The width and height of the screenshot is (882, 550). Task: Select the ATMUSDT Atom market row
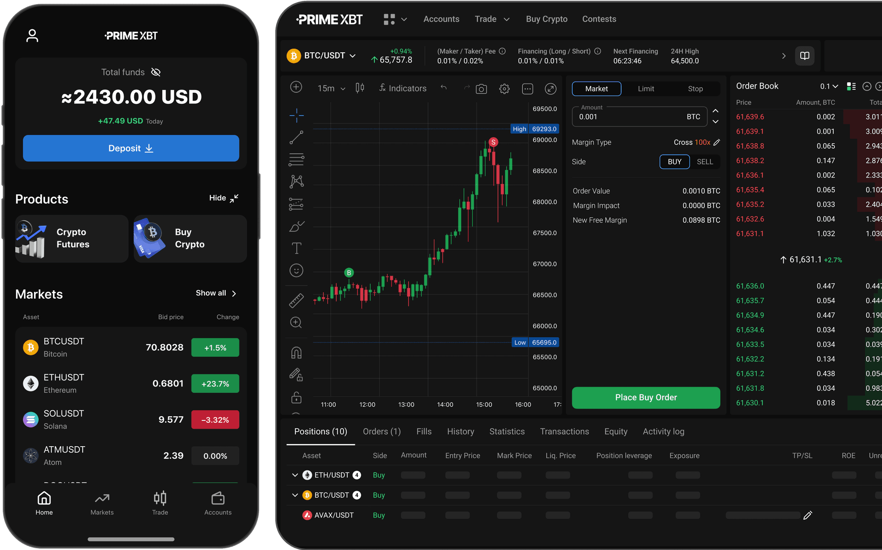pyautogui.click(x=131, y=456)
